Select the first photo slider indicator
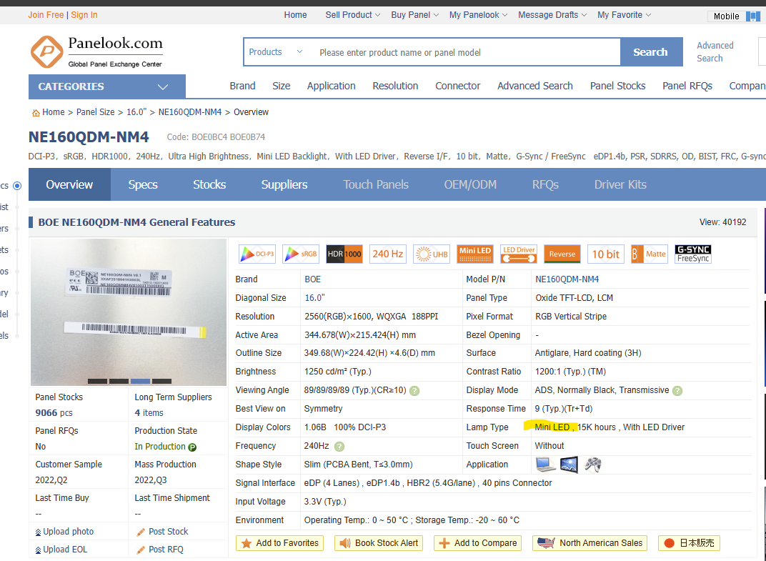Screen dimensions: 766x561 tap(98, 381)
